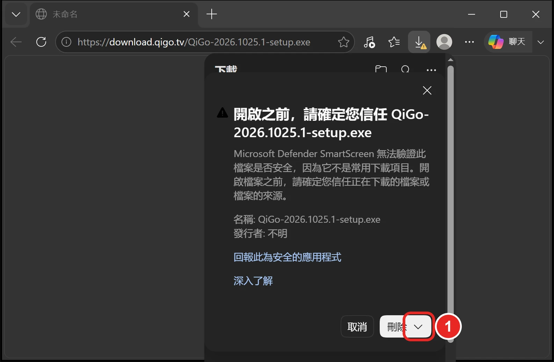Minimize the browser window

(472, 14)
